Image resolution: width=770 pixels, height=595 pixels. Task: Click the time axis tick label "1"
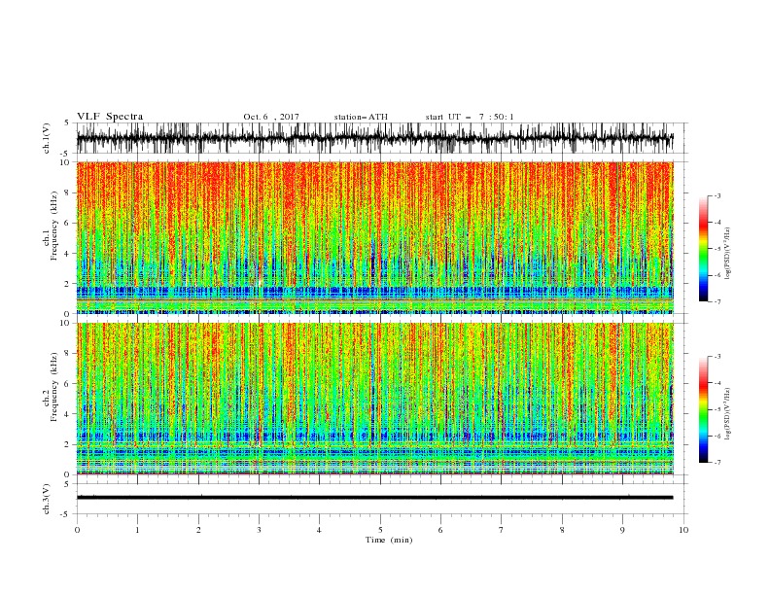click(x=137, y=530)
